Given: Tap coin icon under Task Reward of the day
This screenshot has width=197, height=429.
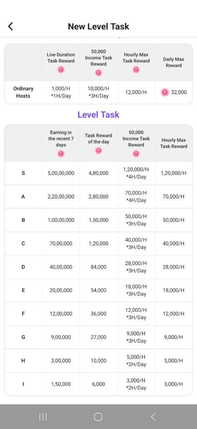Looking at the screenshot, I should click(x=98, y=150).
